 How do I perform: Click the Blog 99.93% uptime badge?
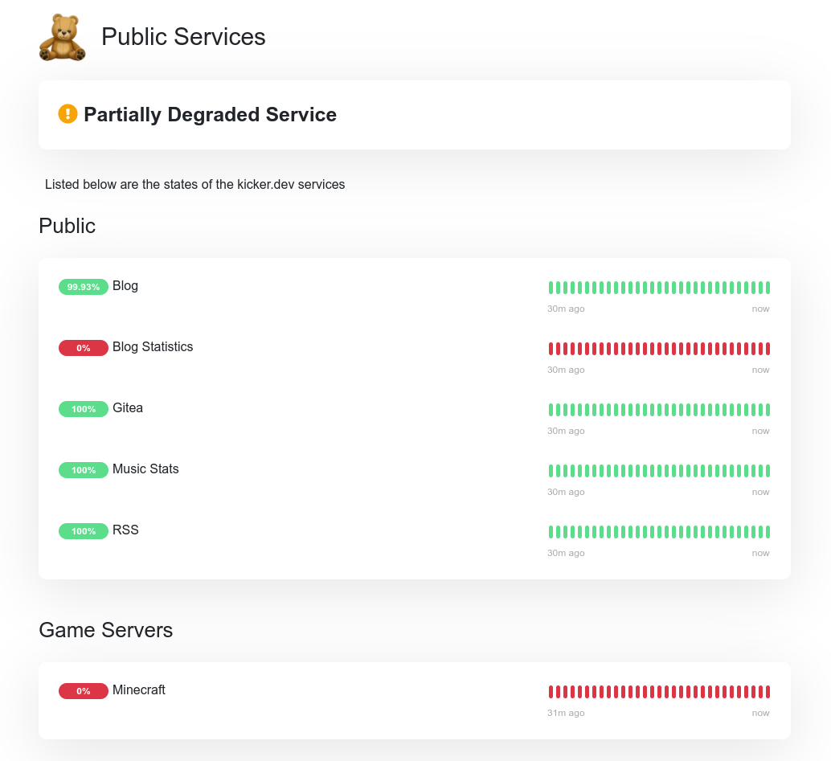click(84, 287)
